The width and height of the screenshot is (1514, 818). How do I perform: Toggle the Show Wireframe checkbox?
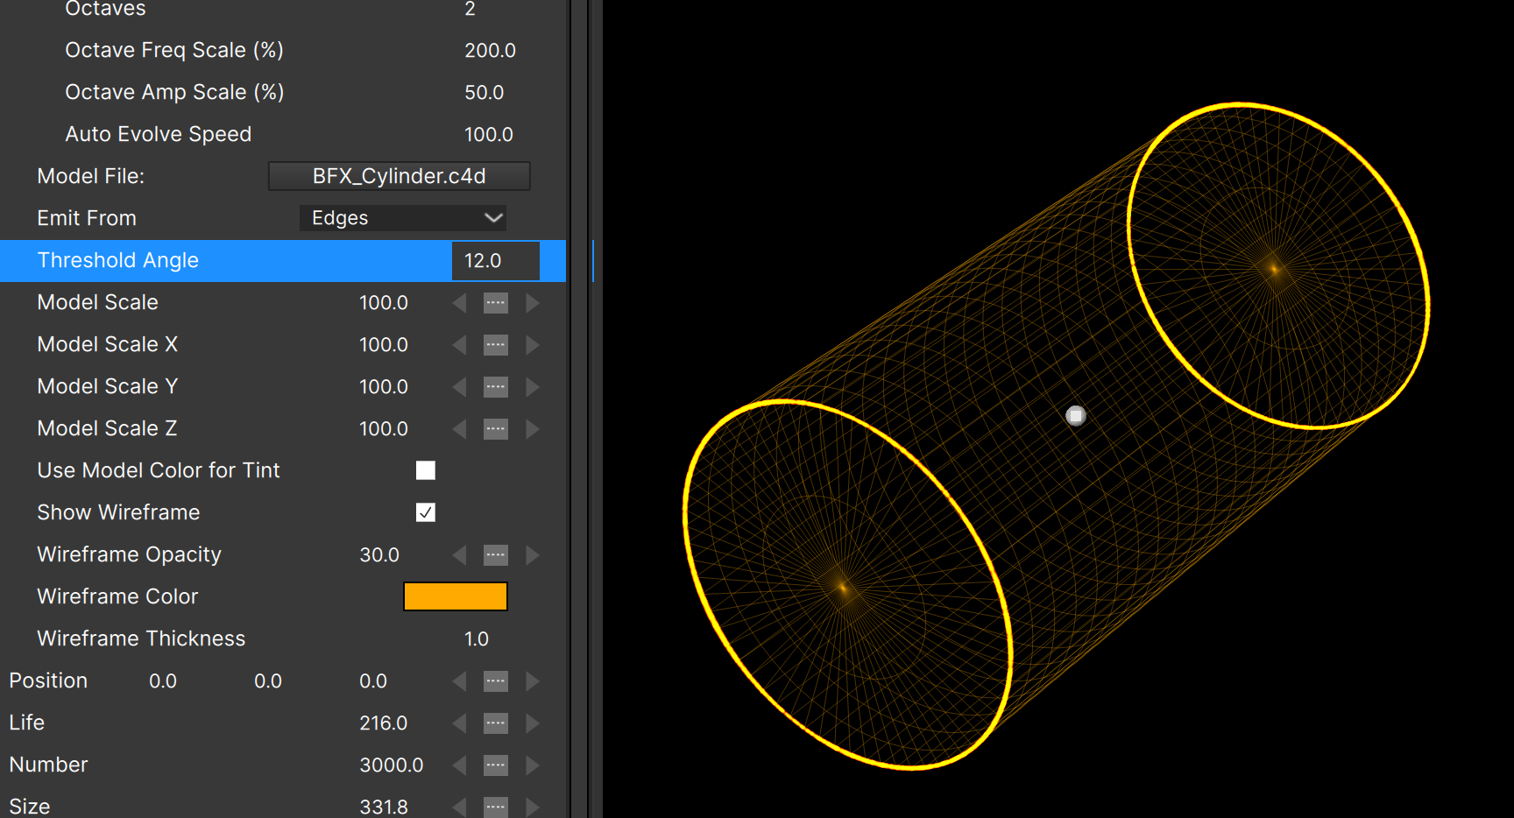[x=426, y=512]
